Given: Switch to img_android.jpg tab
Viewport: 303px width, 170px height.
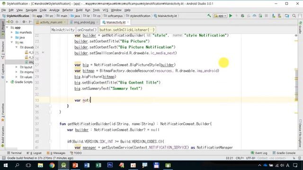Looking at the screenshot, I should point(84,22).
